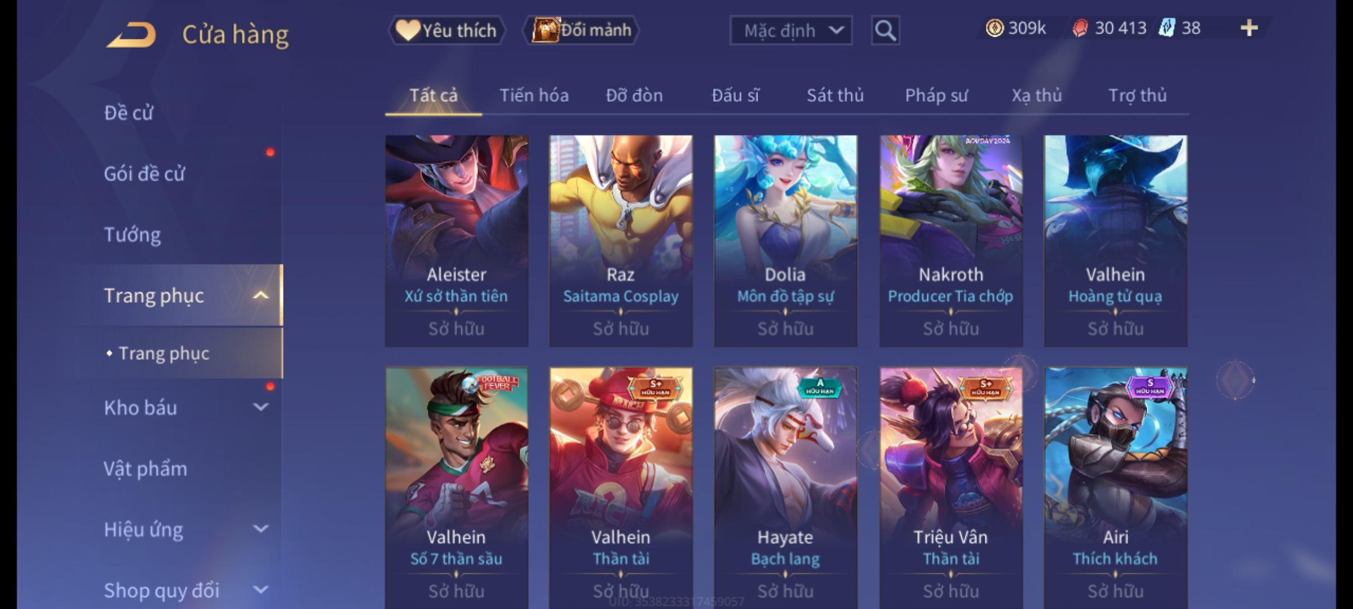Open Yêu thích heart favorites
Image resolution: width=1353 pixels, height=609 pixels.
[446, 30]
